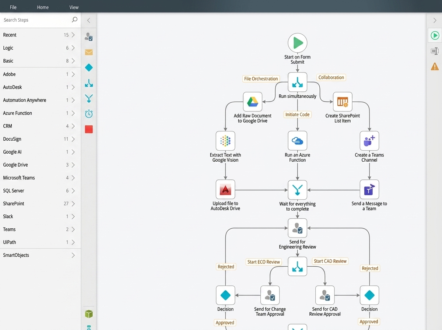Select the red square end step icon
The width and height of the screenshot is (442, 330).
[89, 129]
